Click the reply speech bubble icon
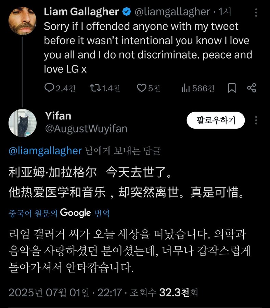This screenshot has width=270, height=308. 50,88
